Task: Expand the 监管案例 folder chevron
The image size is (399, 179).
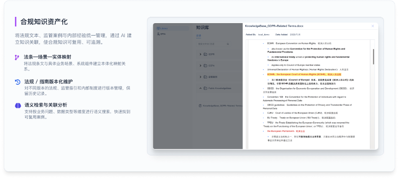Action: (x=200, y=77)
